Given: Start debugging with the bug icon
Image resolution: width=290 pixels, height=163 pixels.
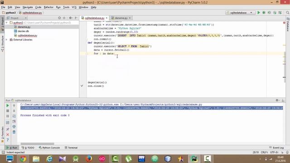Looking at the screenshot, I should coord(264,13).
